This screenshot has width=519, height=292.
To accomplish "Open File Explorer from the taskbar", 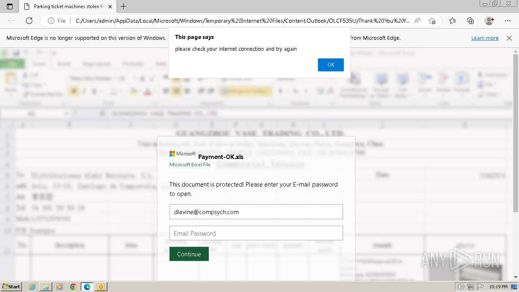I will (x=46, y=287).
